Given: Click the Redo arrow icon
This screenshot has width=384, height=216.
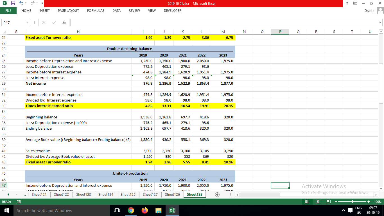Looking at the screenshot, I should tap(32, 3).
